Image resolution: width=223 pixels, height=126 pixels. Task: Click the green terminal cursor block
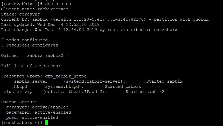pos(46,123)
